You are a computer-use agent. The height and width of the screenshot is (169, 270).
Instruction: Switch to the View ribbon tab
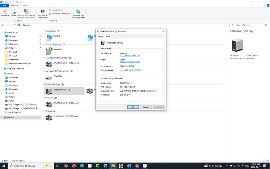(x=25, y=5)
